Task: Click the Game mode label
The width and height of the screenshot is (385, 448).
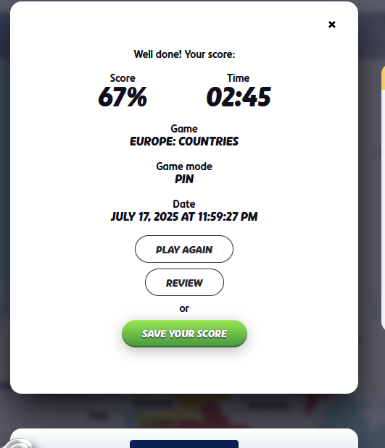Action: coord(184,166)
